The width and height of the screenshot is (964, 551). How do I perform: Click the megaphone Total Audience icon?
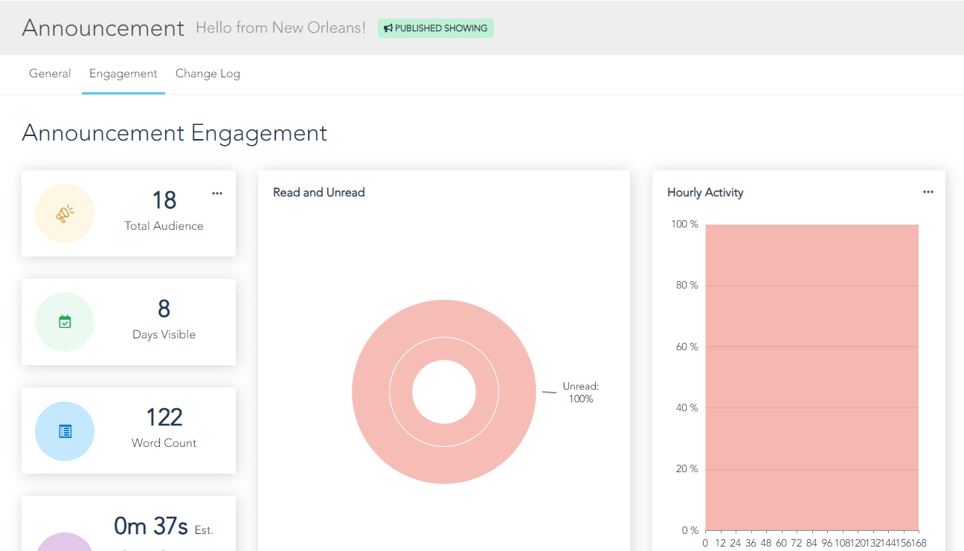[x=65, y=213]
